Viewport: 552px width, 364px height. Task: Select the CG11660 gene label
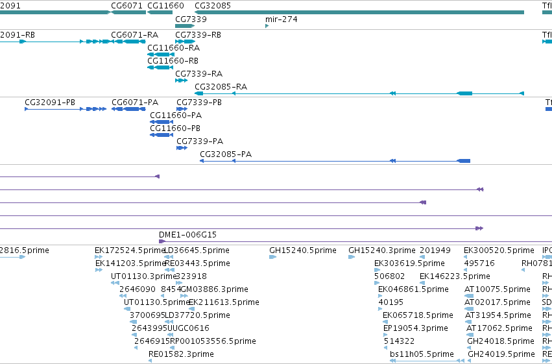(x=165, y=6)
